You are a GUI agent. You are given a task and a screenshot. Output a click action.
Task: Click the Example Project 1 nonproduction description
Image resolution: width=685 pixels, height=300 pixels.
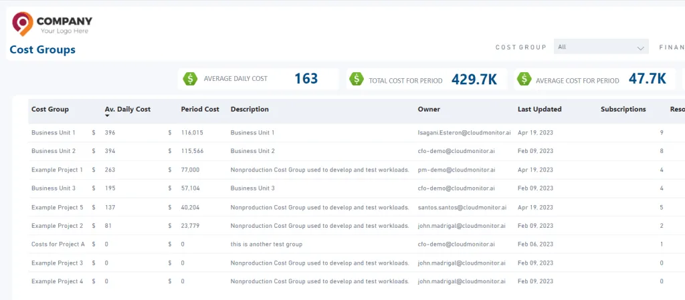(320, 170)
